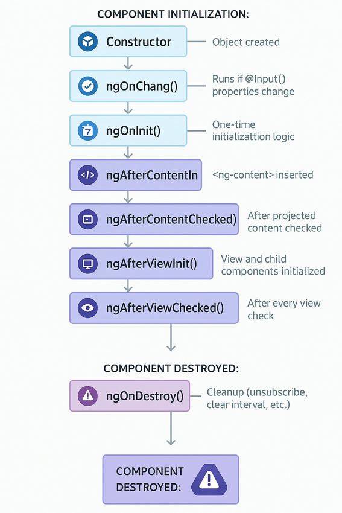Select the ngOnDestroy() step box
342x513 pixels.
click(130, 396)
